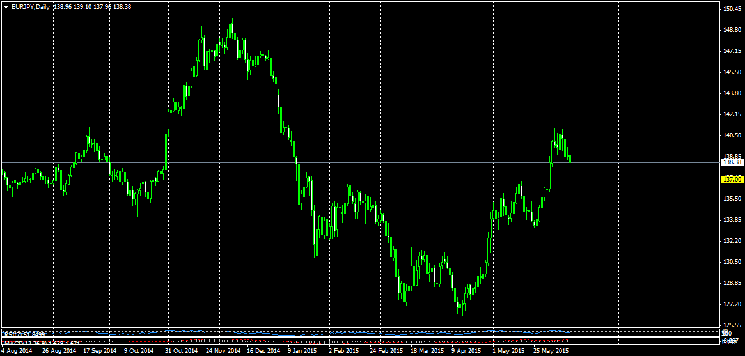Image resolution: width=745 pixels, height=356 pixels.
Task: Click the 142.15 price scale value
Action: point(733,114)
